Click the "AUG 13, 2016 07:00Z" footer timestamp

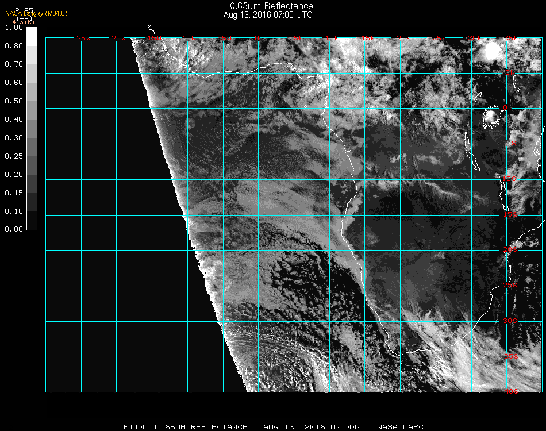pyautogui.click(x=312, y=427)
